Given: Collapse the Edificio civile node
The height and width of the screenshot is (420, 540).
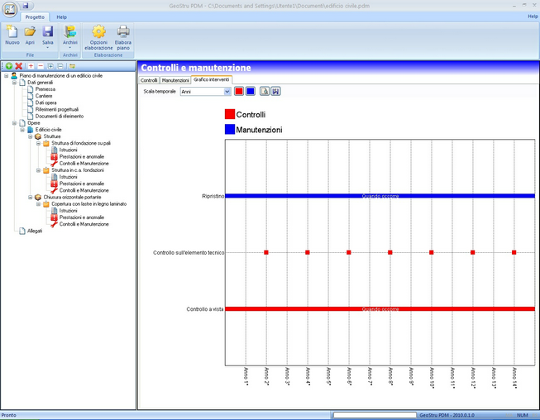Looking at the screenshot, I should click(x=22, y=130).
